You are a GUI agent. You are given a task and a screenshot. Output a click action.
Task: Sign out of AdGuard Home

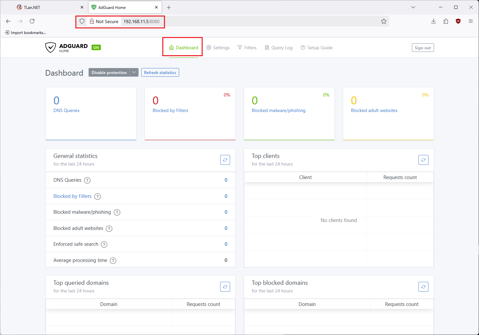pos(423,48)
